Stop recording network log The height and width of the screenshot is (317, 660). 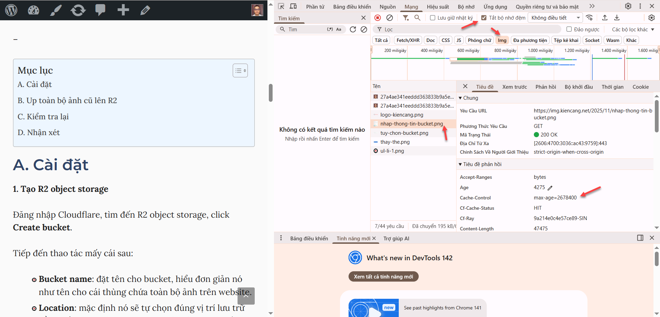tap(377, 18)
